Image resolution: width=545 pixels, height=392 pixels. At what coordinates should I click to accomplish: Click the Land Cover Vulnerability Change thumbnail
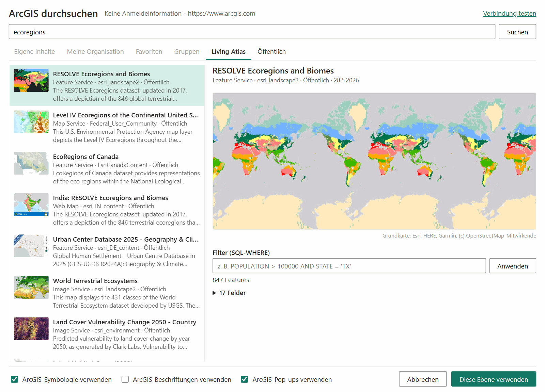pos(31,329)
